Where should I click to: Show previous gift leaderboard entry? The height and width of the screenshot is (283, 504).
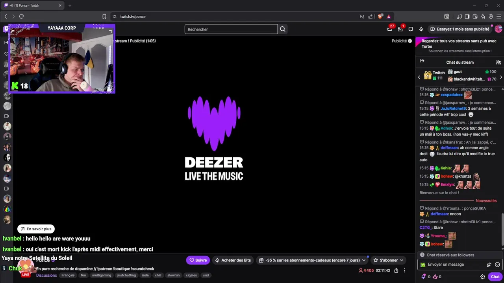coord(419,77)
